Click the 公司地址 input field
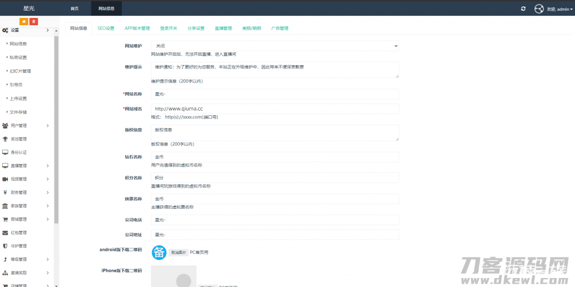575x287 pixels. (275, 235)
